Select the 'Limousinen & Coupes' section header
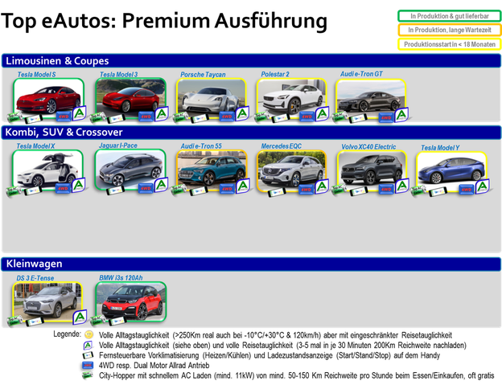Viewport: 502px width, 385px height. (x=251, y=61)
